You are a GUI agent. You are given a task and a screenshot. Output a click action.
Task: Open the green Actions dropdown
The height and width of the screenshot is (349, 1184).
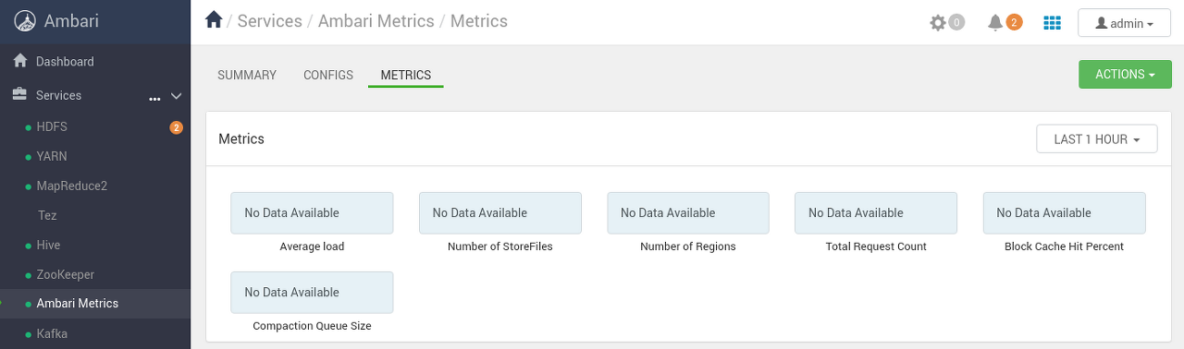(1125, 75)
